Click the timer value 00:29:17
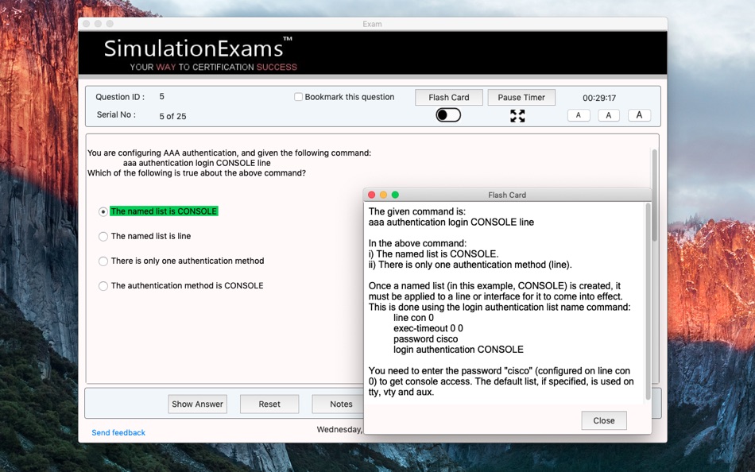The image size is (755, 472). [599, 98]
